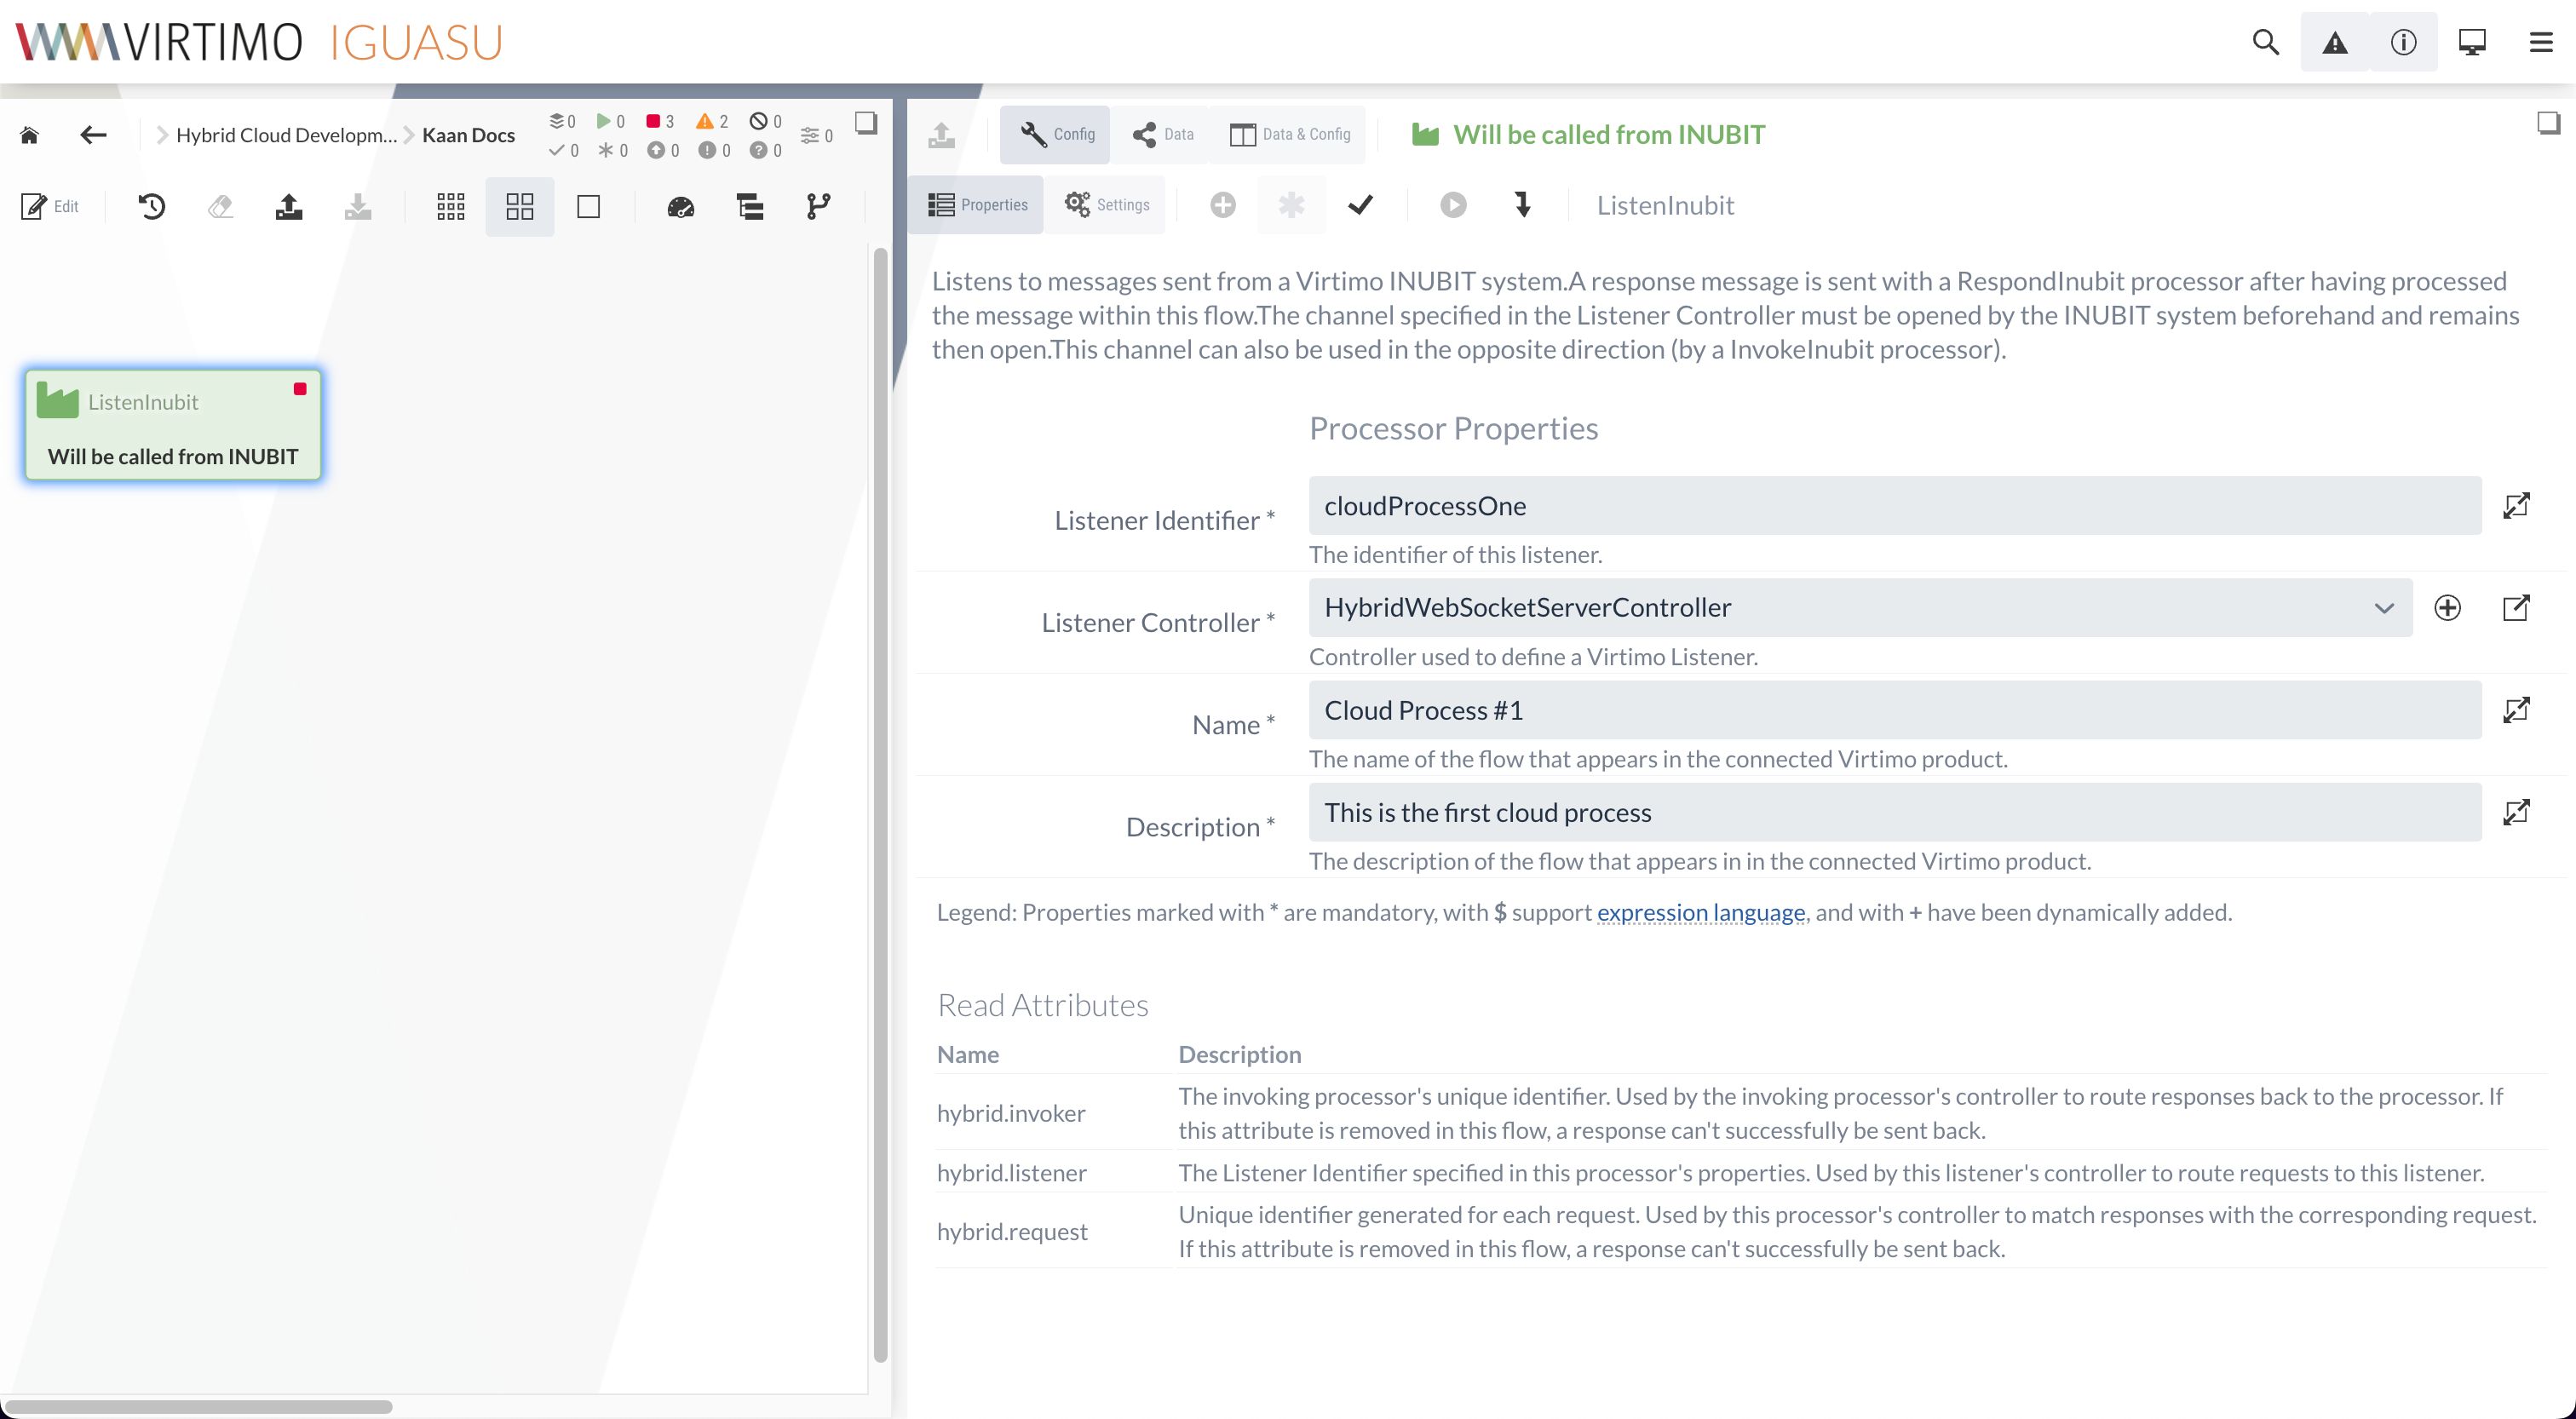Click the Name input field

point(1894,710)
